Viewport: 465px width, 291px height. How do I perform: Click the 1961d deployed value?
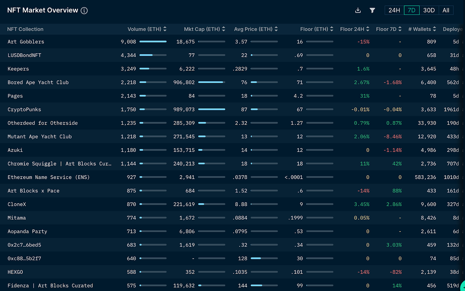click(451, 109)
